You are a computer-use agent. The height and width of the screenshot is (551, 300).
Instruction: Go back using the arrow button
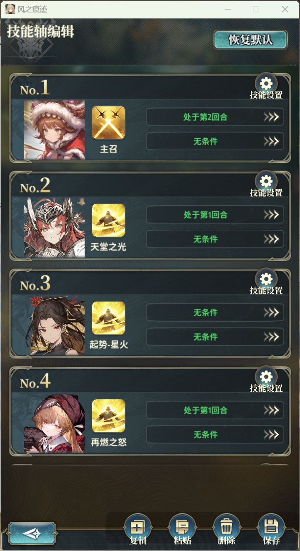click(32, 533)
